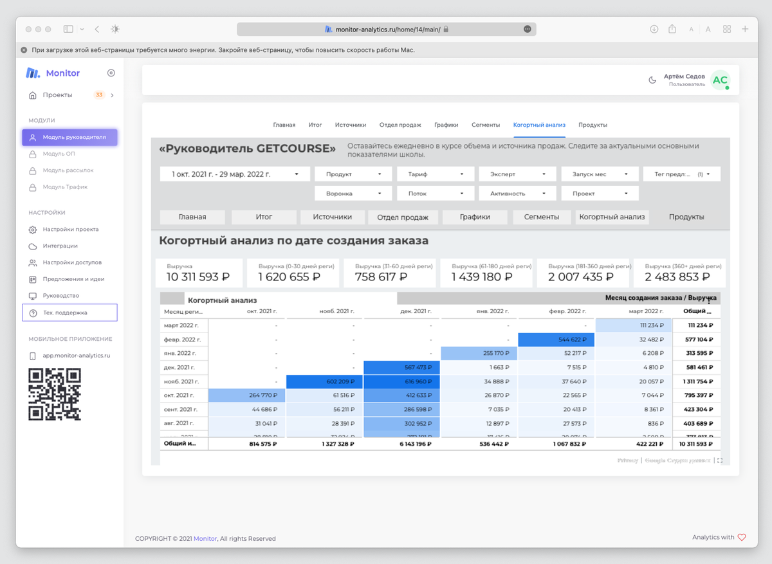
Task: Open the Поток filter dropdown
Action: [x=436, y=194]
